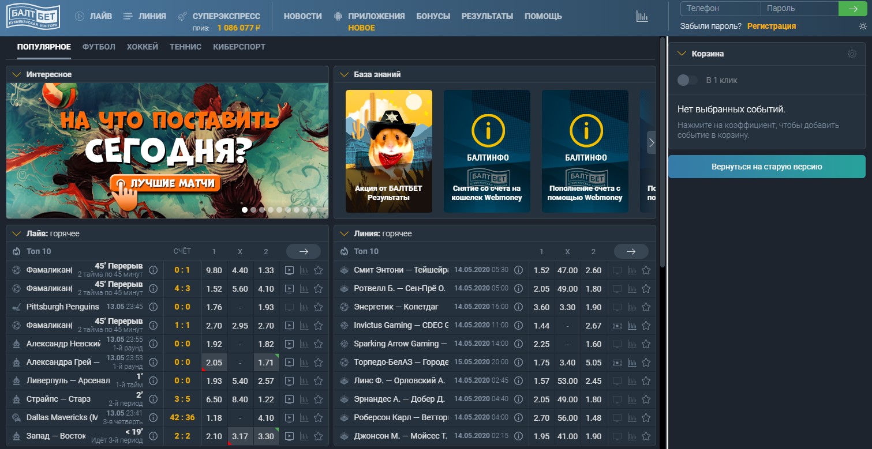Click the theme brightness icon in top-right corner
872x449 pixels.
pos(862,25)
